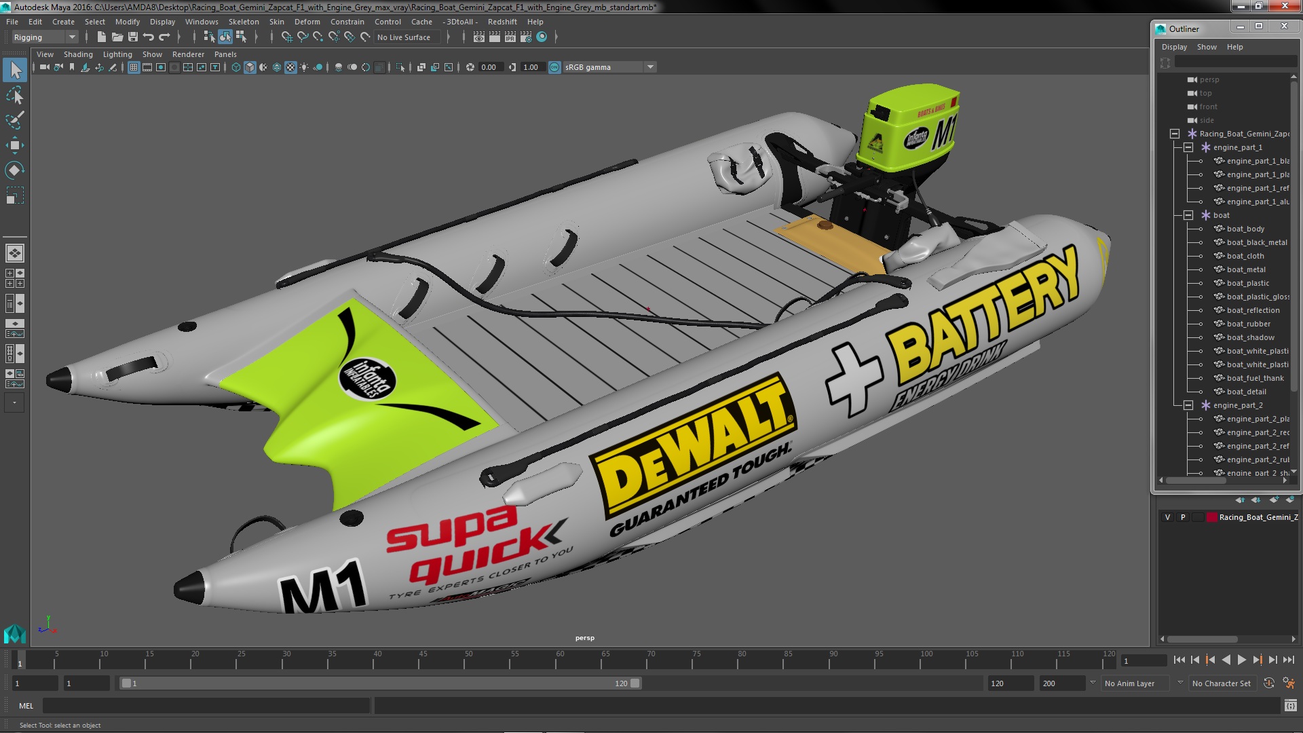Toggle wireframe shading in the viewport

[236, 67]
